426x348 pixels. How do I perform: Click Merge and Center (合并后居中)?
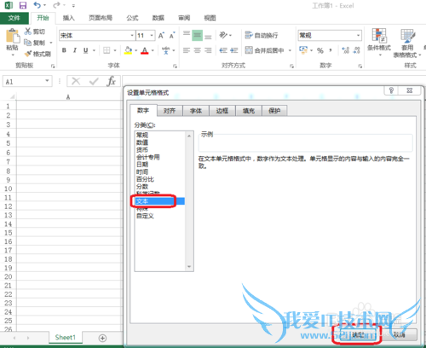(265, 50)
